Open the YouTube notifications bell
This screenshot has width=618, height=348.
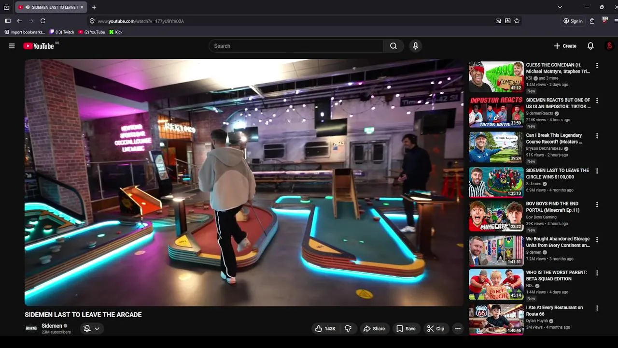[590, 46]
